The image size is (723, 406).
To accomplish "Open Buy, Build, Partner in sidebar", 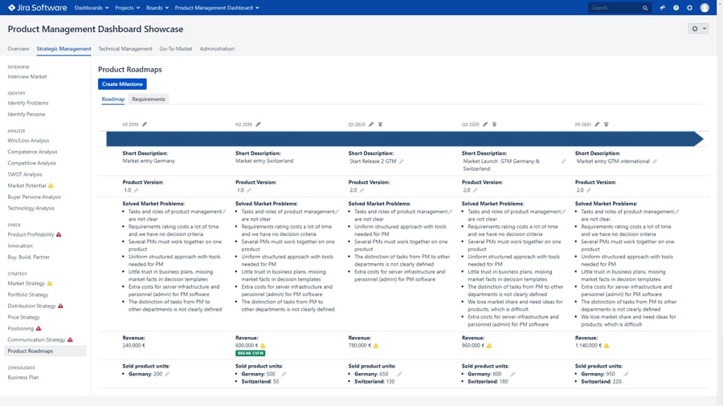I will pyautogui.click(x=29, y=258).
